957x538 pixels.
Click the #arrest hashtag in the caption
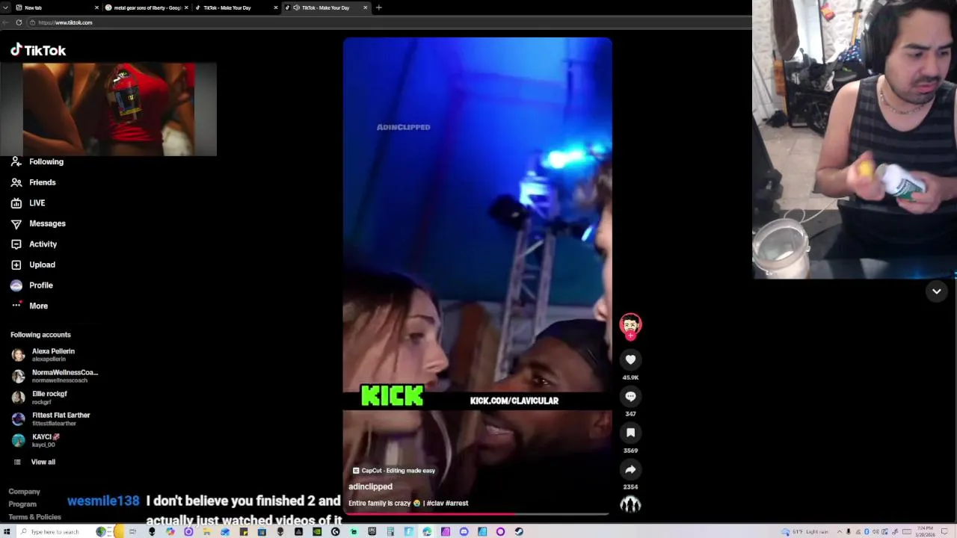pyautogui.click(x=457, y=503)
